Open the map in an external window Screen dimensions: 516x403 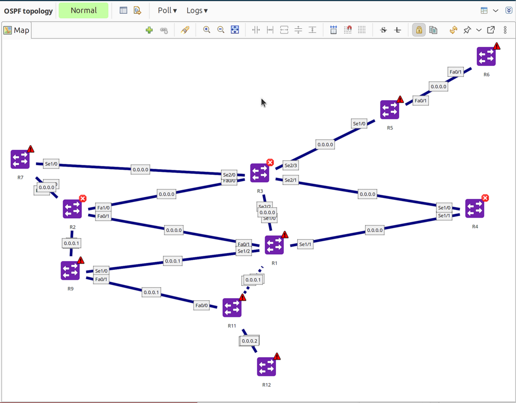[x=490, y=30]
